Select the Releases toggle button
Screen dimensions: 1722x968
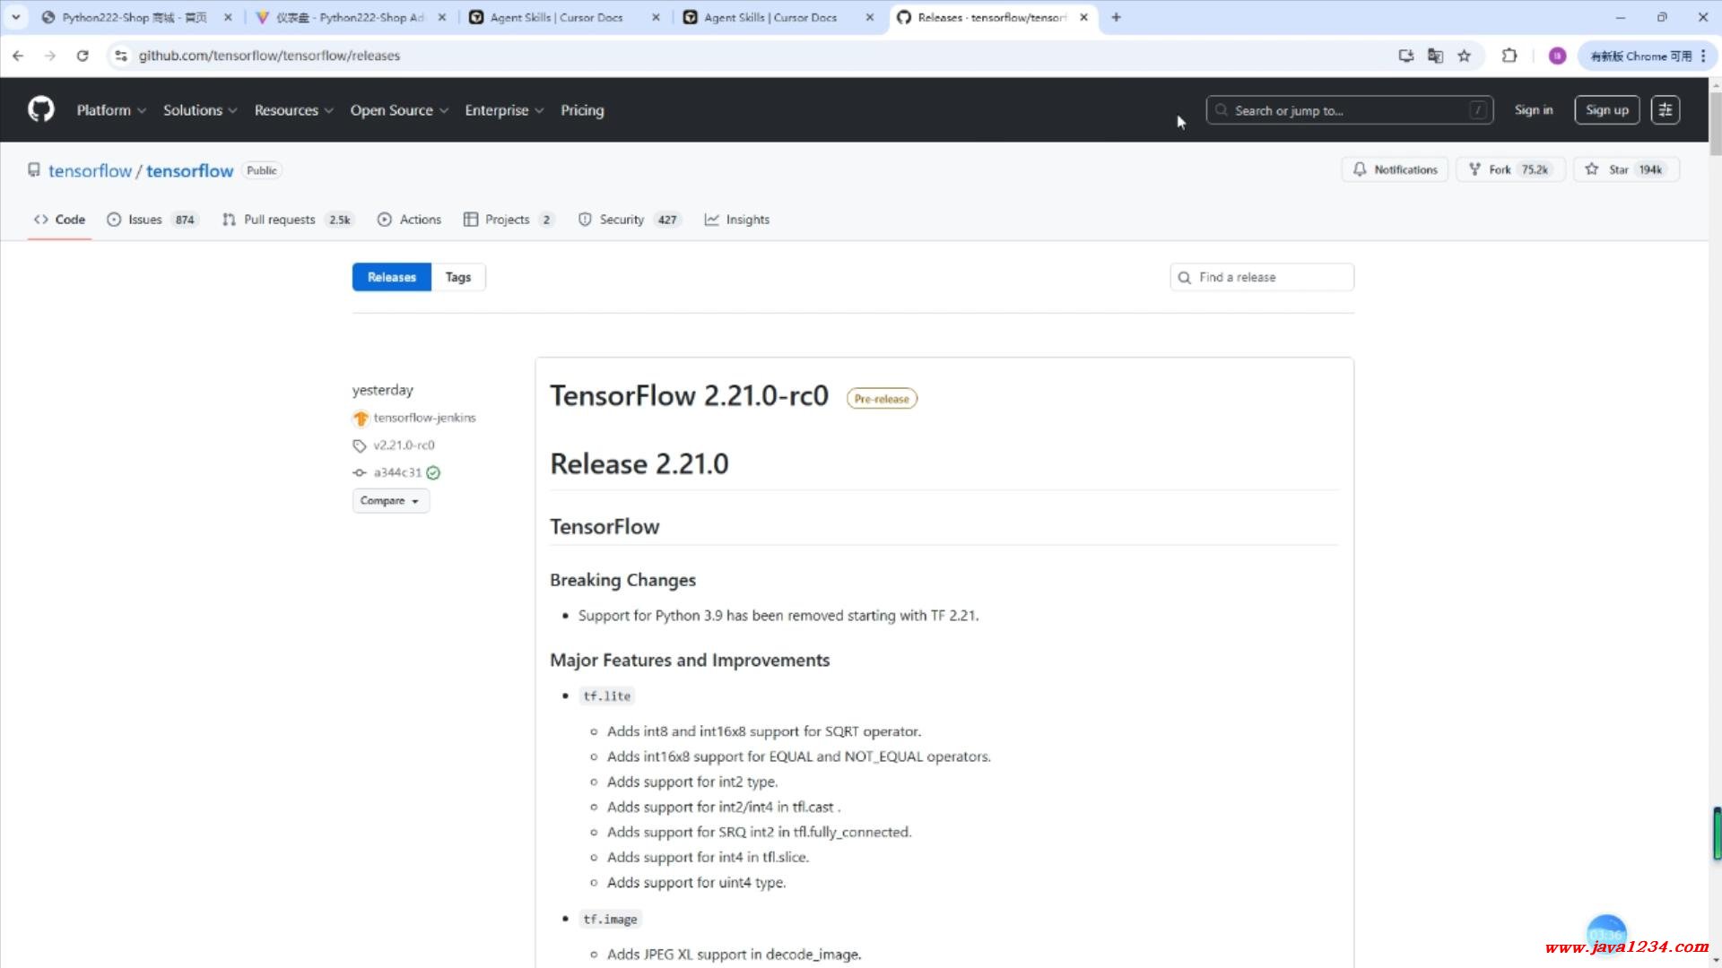pos(391,277)
